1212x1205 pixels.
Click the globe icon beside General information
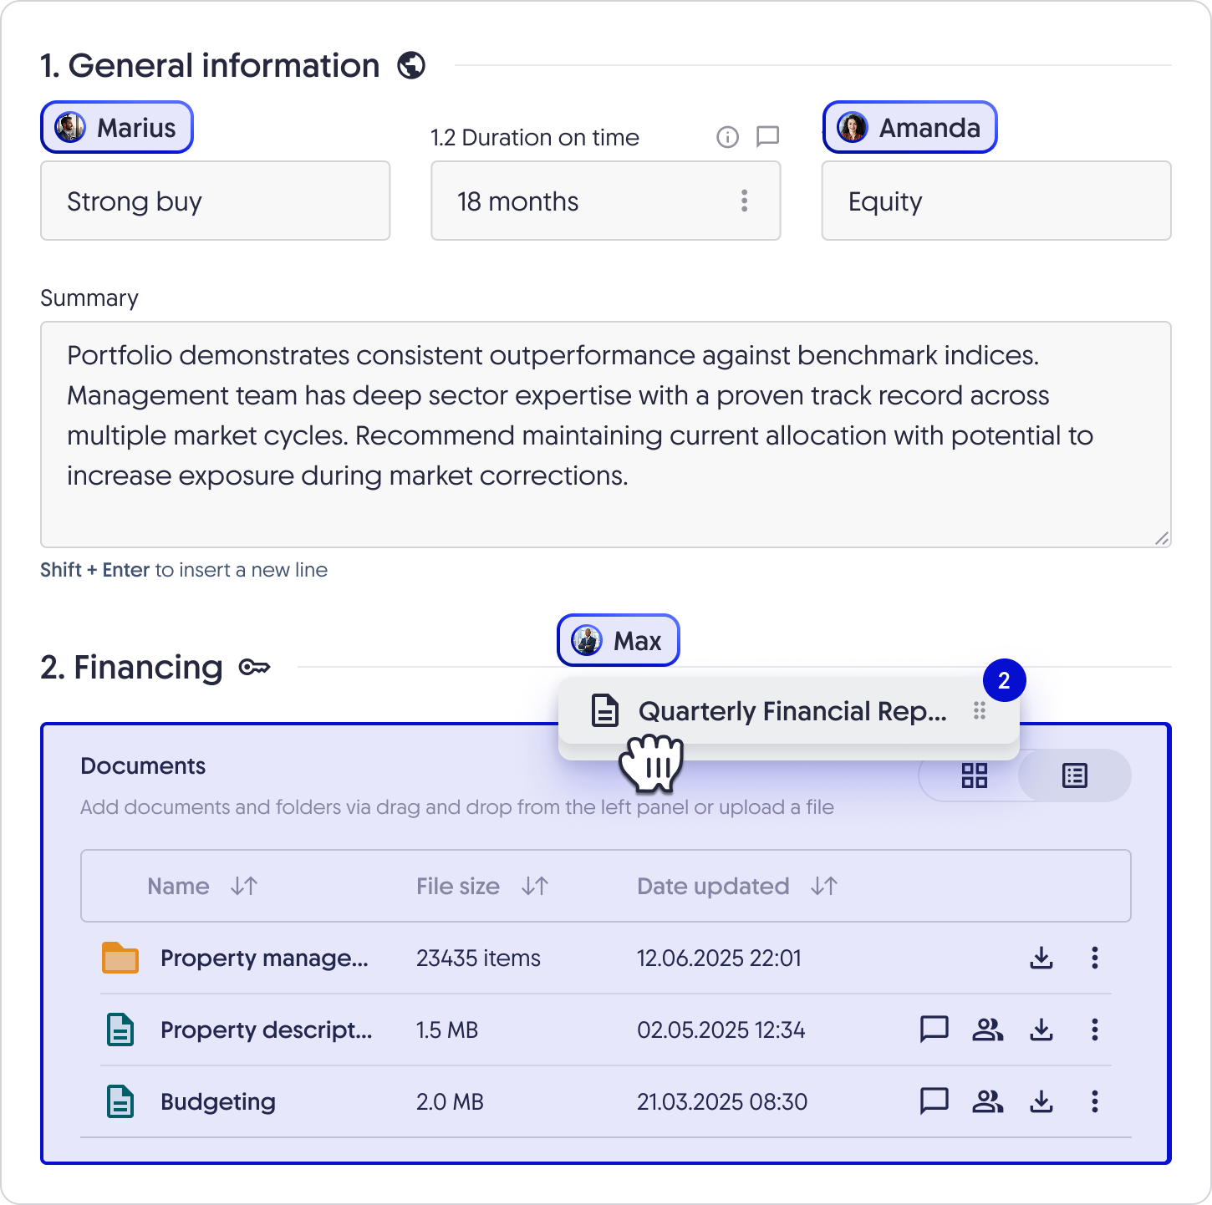click(x=411, y=65)
